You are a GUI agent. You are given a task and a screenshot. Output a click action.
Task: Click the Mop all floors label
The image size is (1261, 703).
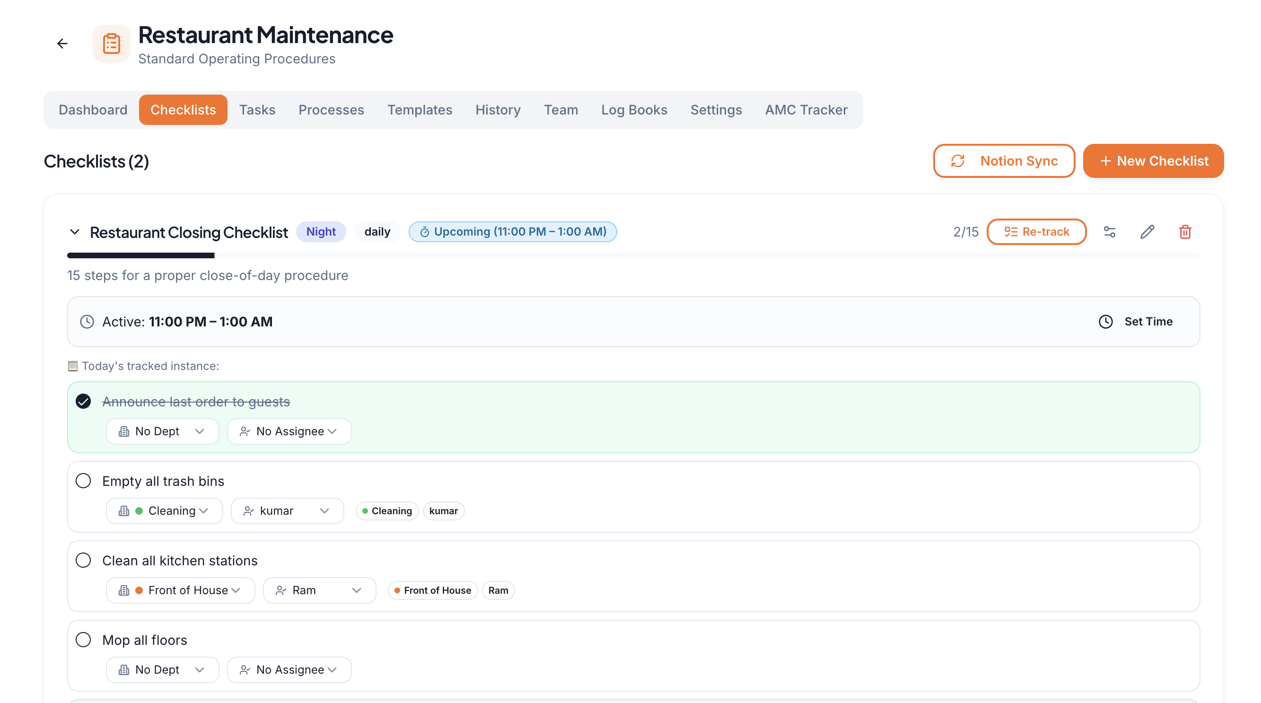coord(145,640)
